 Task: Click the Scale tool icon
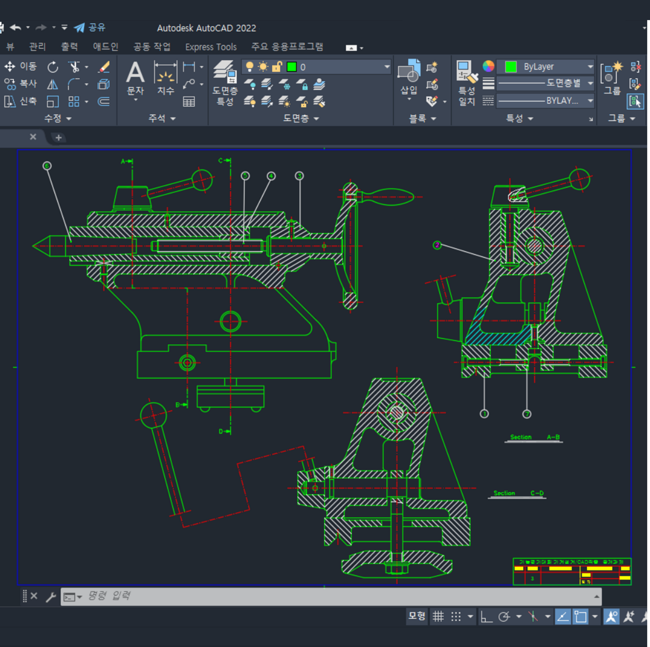pyautogui.click(x=52, y=101)
